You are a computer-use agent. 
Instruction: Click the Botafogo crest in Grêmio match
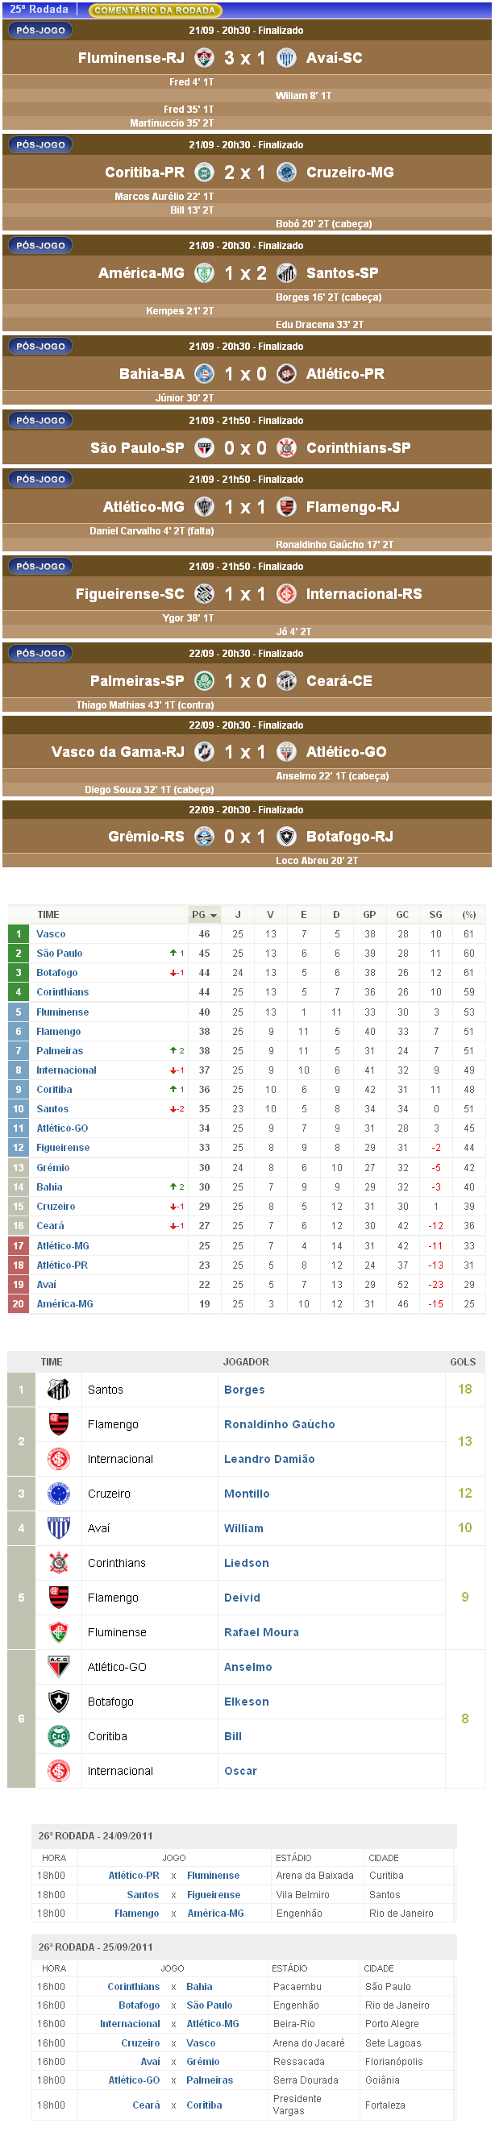(x=287, y=837)
